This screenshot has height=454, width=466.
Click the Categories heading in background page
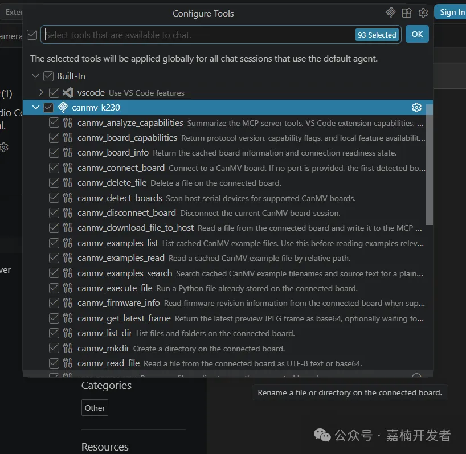coord(107,386)
